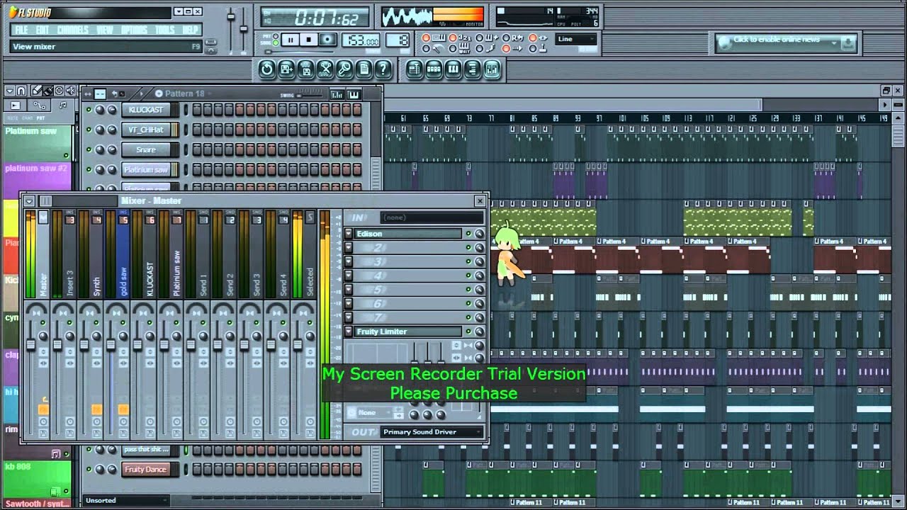The image size is (907, 510).
Task: Open the VIEW menu
Action: [x=104, y=30]
